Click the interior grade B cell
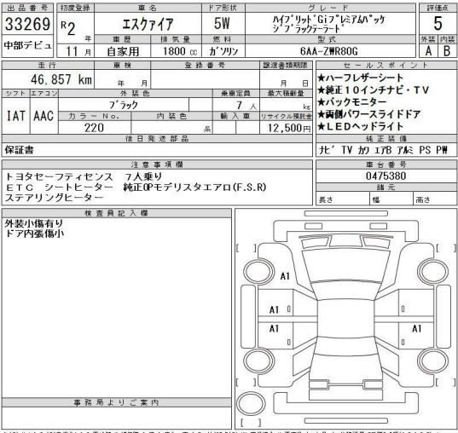458x433 pixels. (447, 51)
